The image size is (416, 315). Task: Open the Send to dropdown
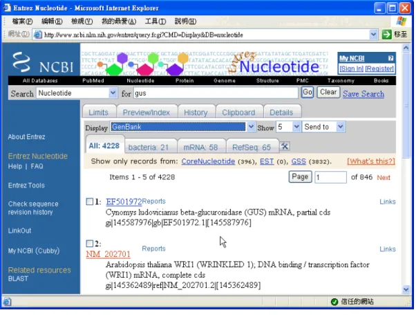click(x=323, y=127)
